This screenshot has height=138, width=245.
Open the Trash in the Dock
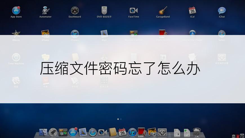pos(197,132)
